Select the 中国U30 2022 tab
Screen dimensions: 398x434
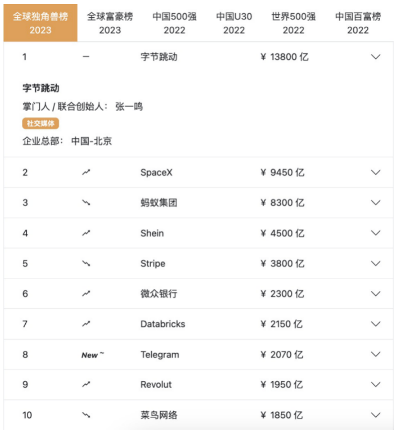(x=234, y=23)
